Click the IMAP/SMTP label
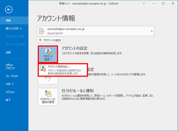 tap(55, 34)
